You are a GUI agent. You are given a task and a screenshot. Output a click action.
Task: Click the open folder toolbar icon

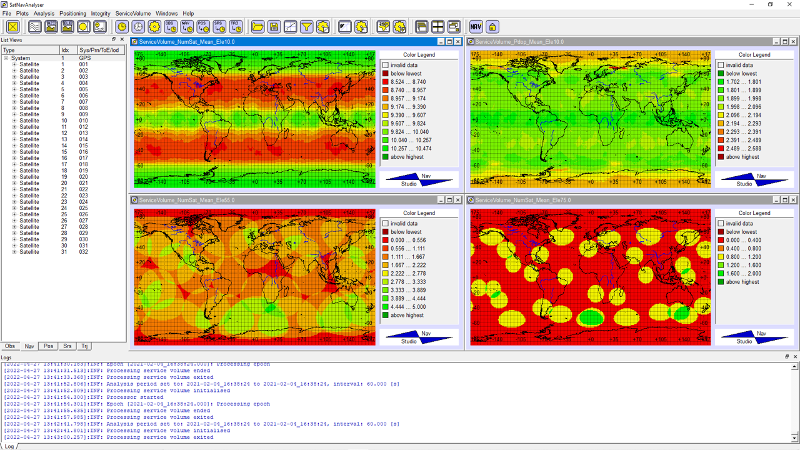pos(257,26)
